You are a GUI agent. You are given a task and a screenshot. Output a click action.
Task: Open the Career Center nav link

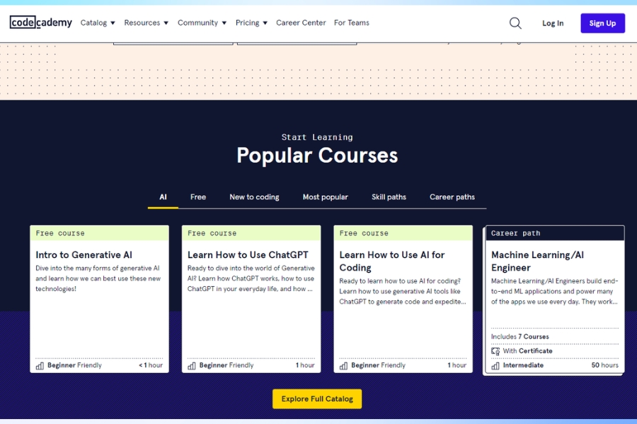[301, 23]
